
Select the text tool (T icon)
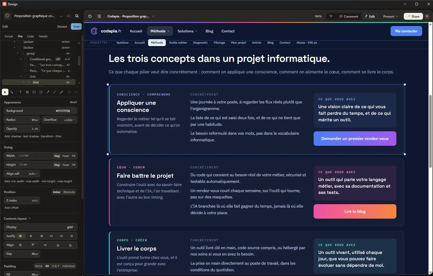click(20, 92)
